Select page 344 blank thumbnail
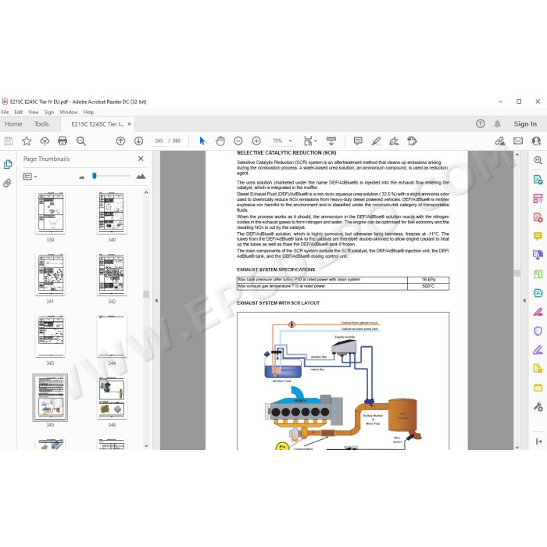Image resolution: width=547 pixels, height=547 pixels. point(112,336)
